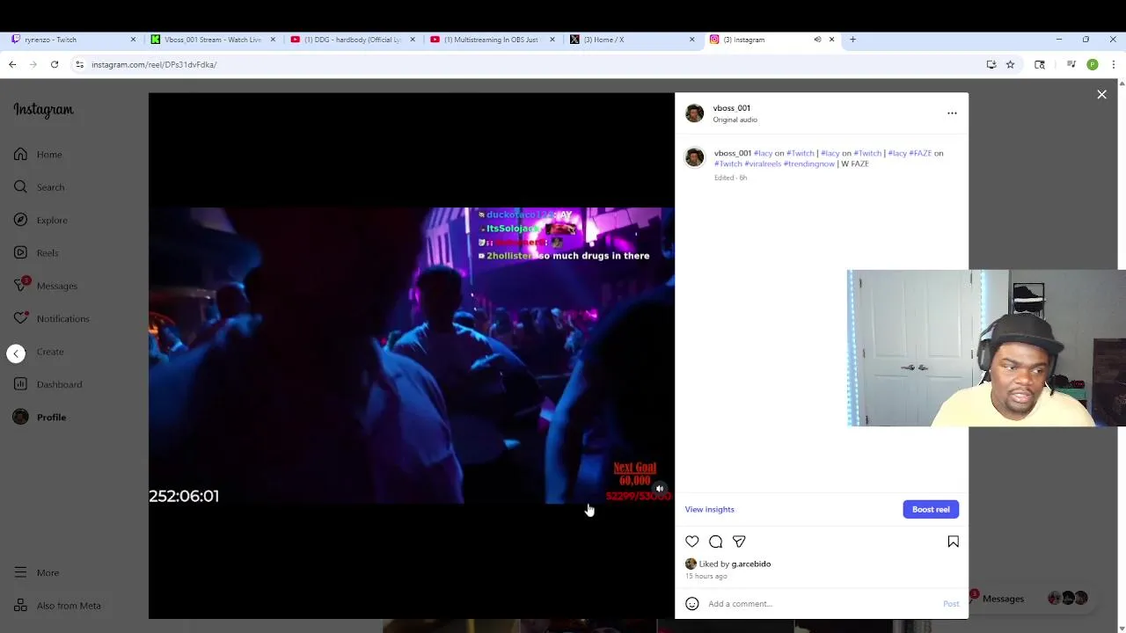Close the reel viewer with the X
Screen dimensions: 1126x633
click(1101, 94)
